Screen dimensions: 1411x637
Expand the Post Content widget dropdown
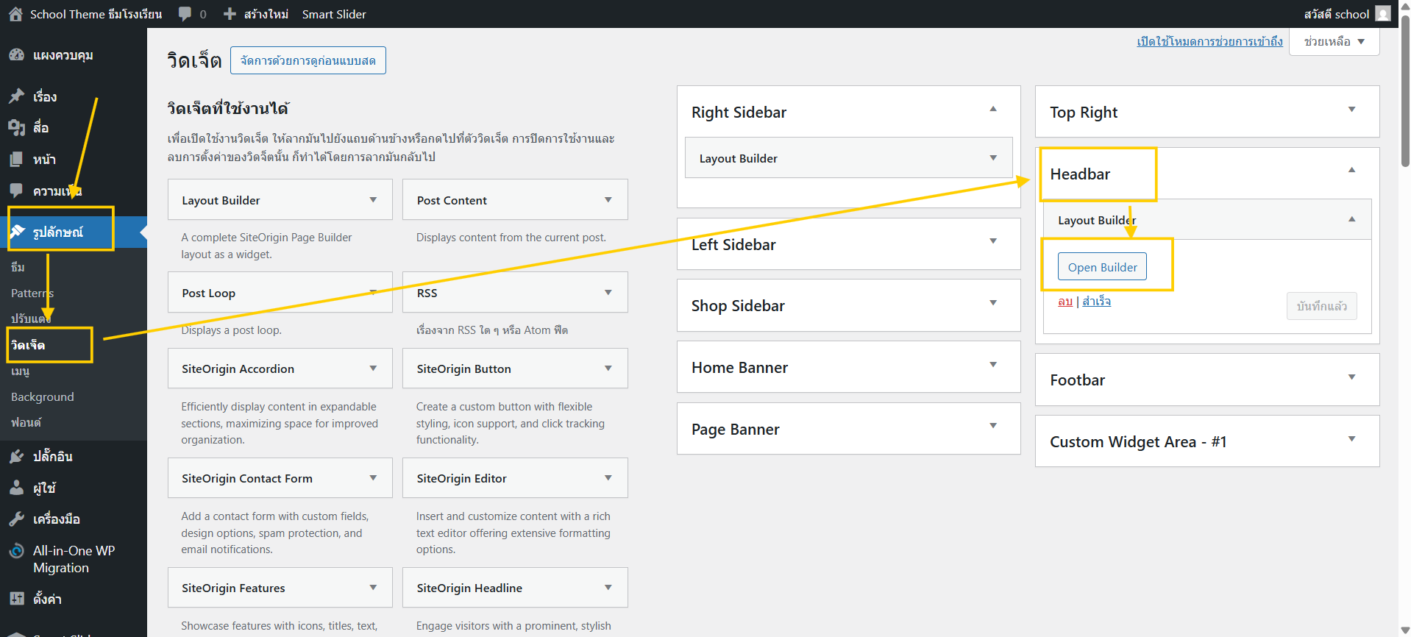point(608,200)
